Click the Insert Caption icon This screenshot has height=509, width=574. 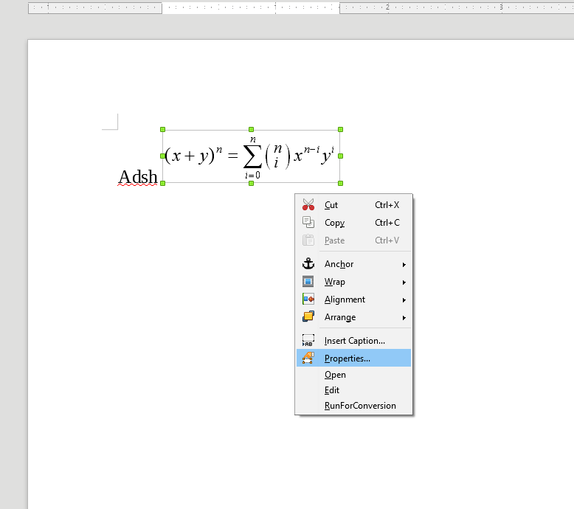(x=308, y=340)
